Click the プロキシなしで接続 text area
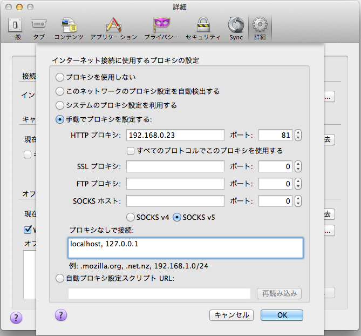Screen dimensions: 361x336 [x=185, y=248]
